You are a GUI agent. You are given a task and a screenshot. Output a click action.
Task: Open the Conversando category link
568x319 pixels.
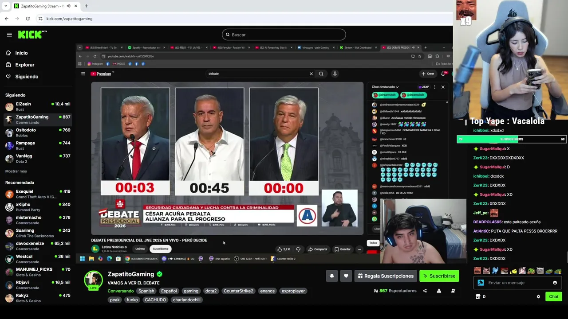120,291
